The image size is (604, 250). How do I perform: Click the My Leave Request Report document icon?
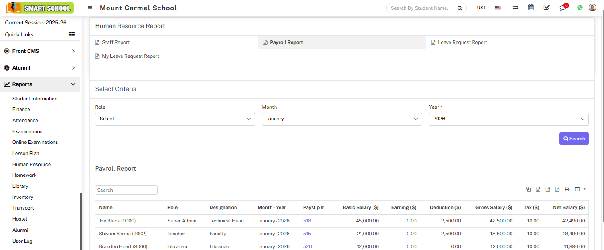point(97,56)
